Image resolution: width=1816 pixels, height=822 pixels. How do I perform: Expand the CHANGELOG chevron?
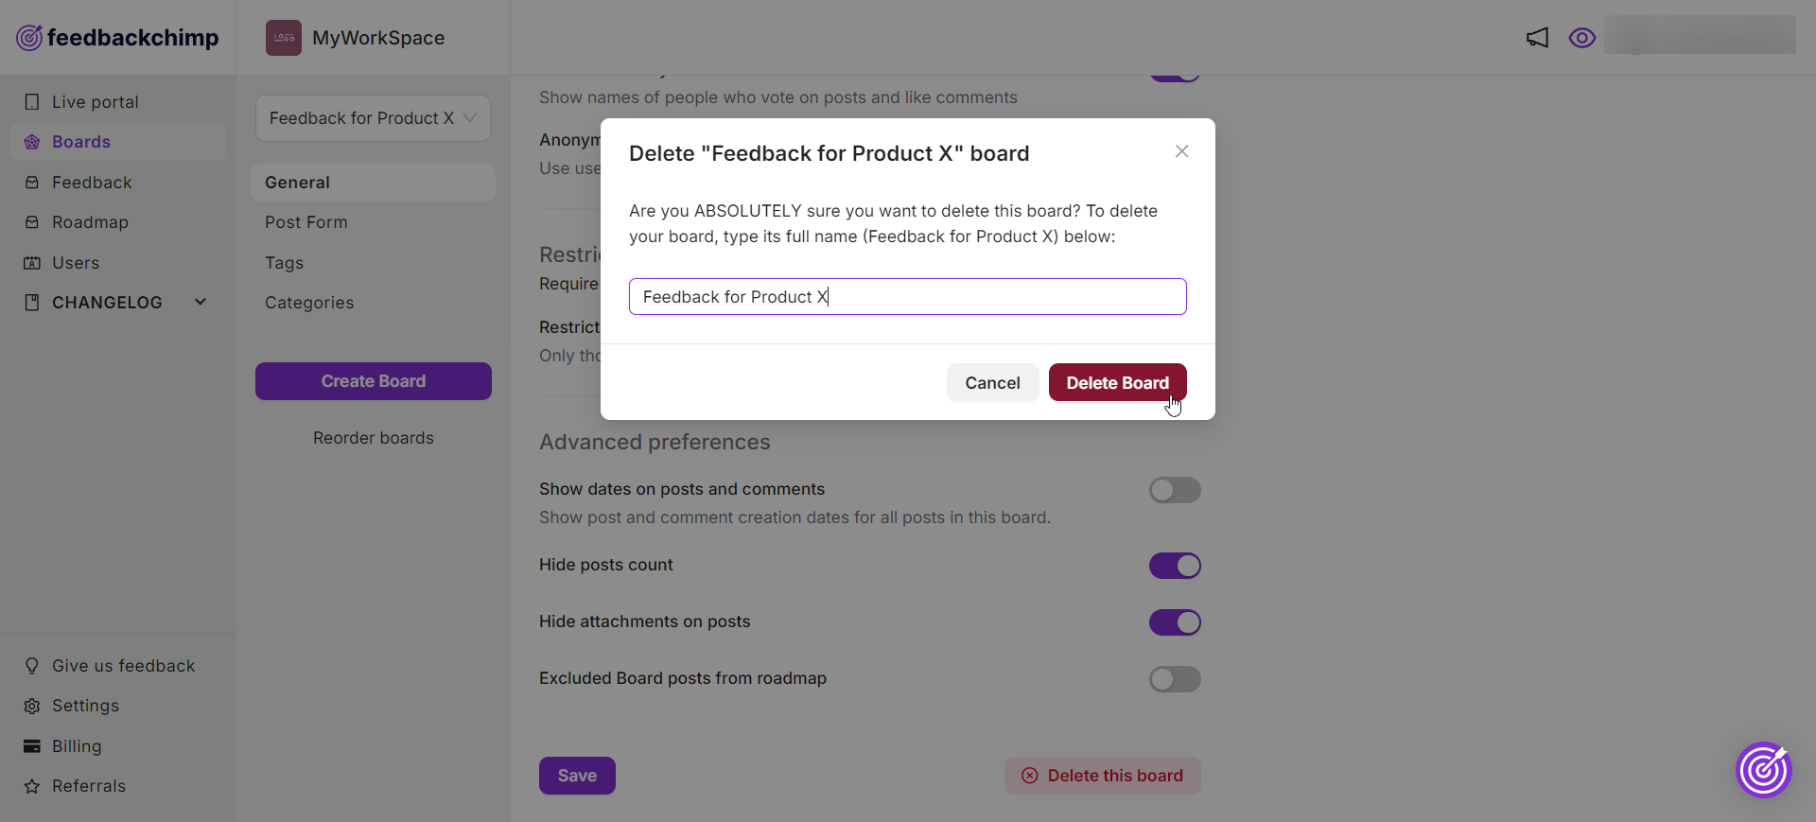[201, 302]
